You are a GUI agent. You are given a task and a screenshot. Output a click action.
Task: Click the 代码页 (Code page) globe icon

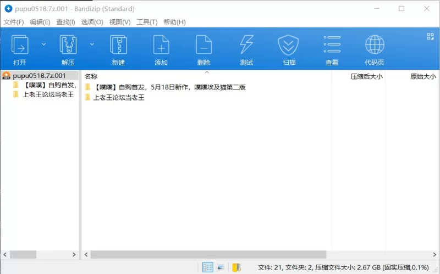tap(375, 45)
